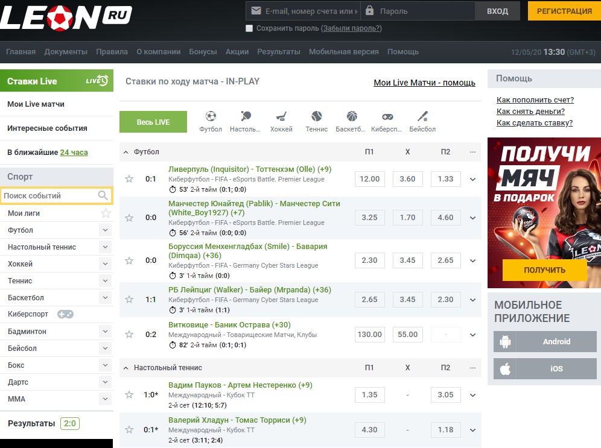Select the Tennis ball filter icon

(x=317, y=116)
